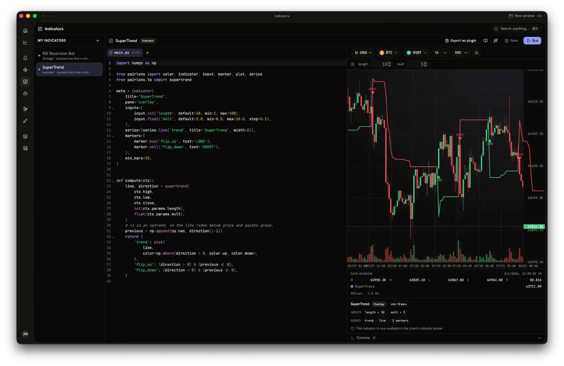Image resolution: width=564 pixels, height=366 pixels.
Task: Collapse the inputs block fold at line 9
Action: pos(113,108)
